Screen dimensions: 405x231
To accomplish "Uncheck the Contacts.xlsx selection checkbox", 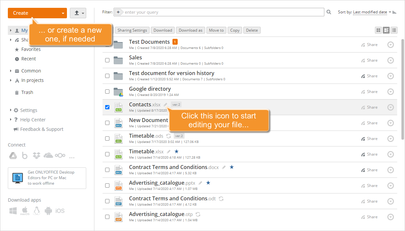I will pyautogui.click(x=107, y=107).
